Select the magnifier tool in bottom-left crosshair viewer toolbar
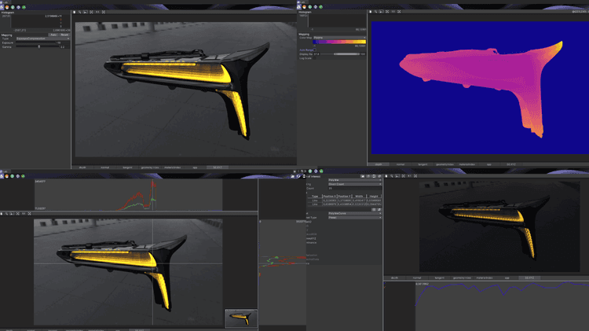The height and width of the screenshot is (331, 589). (x=7, y=214)
